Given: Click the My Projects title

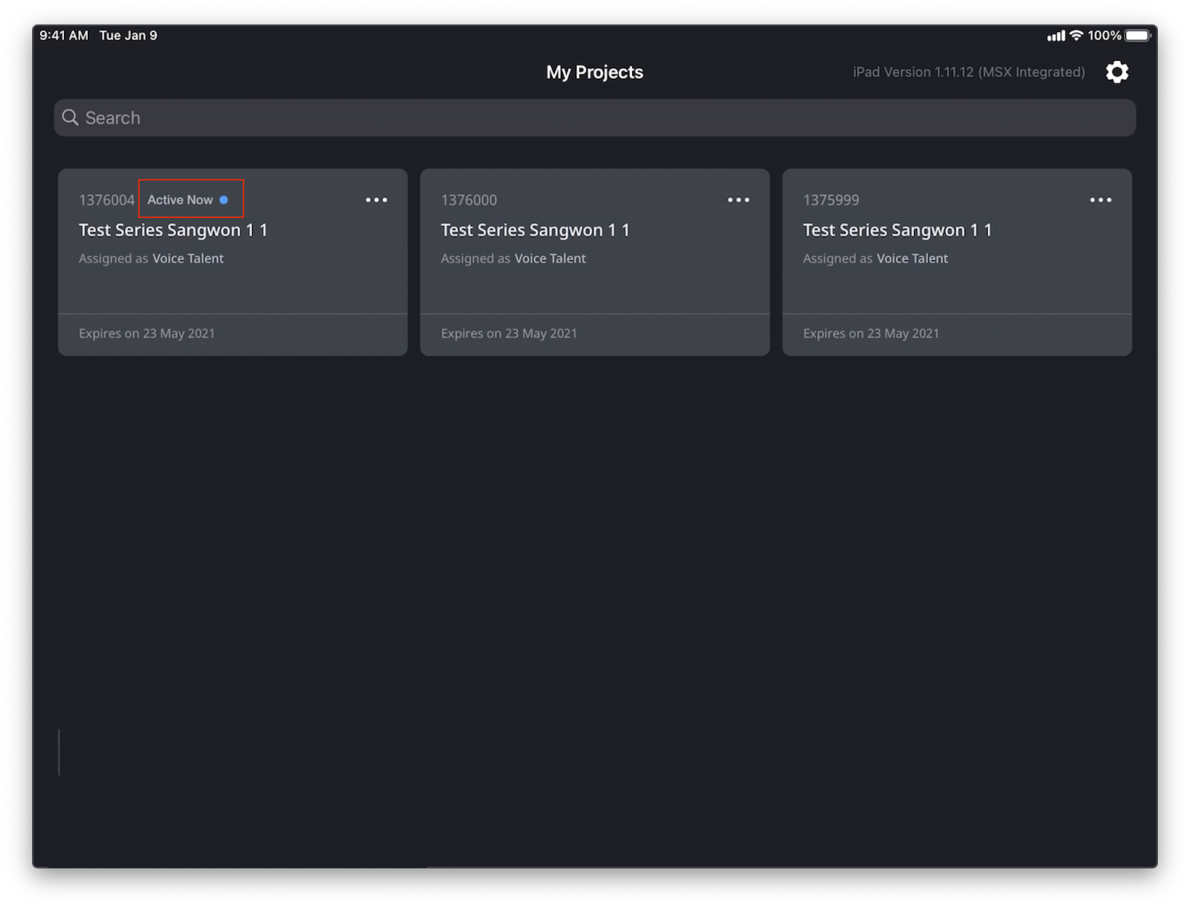Looking at the screenshot, I should click(x=595, y=72).
